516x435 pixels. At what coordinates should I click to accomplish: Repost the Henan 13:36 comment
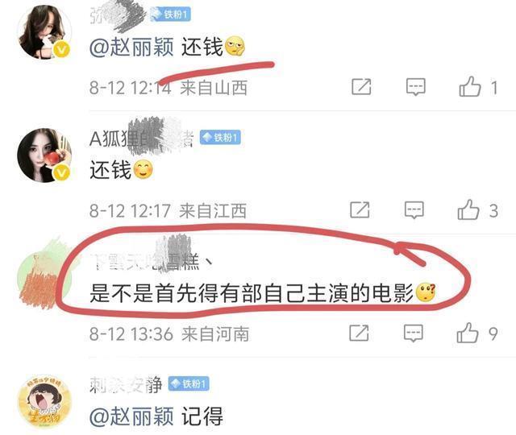(x=359, y=333)
